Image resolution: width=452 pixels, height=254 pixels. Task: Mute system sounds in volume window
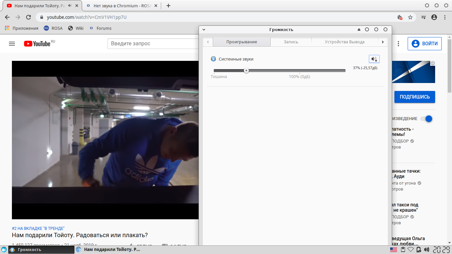(x=374, y=59)
